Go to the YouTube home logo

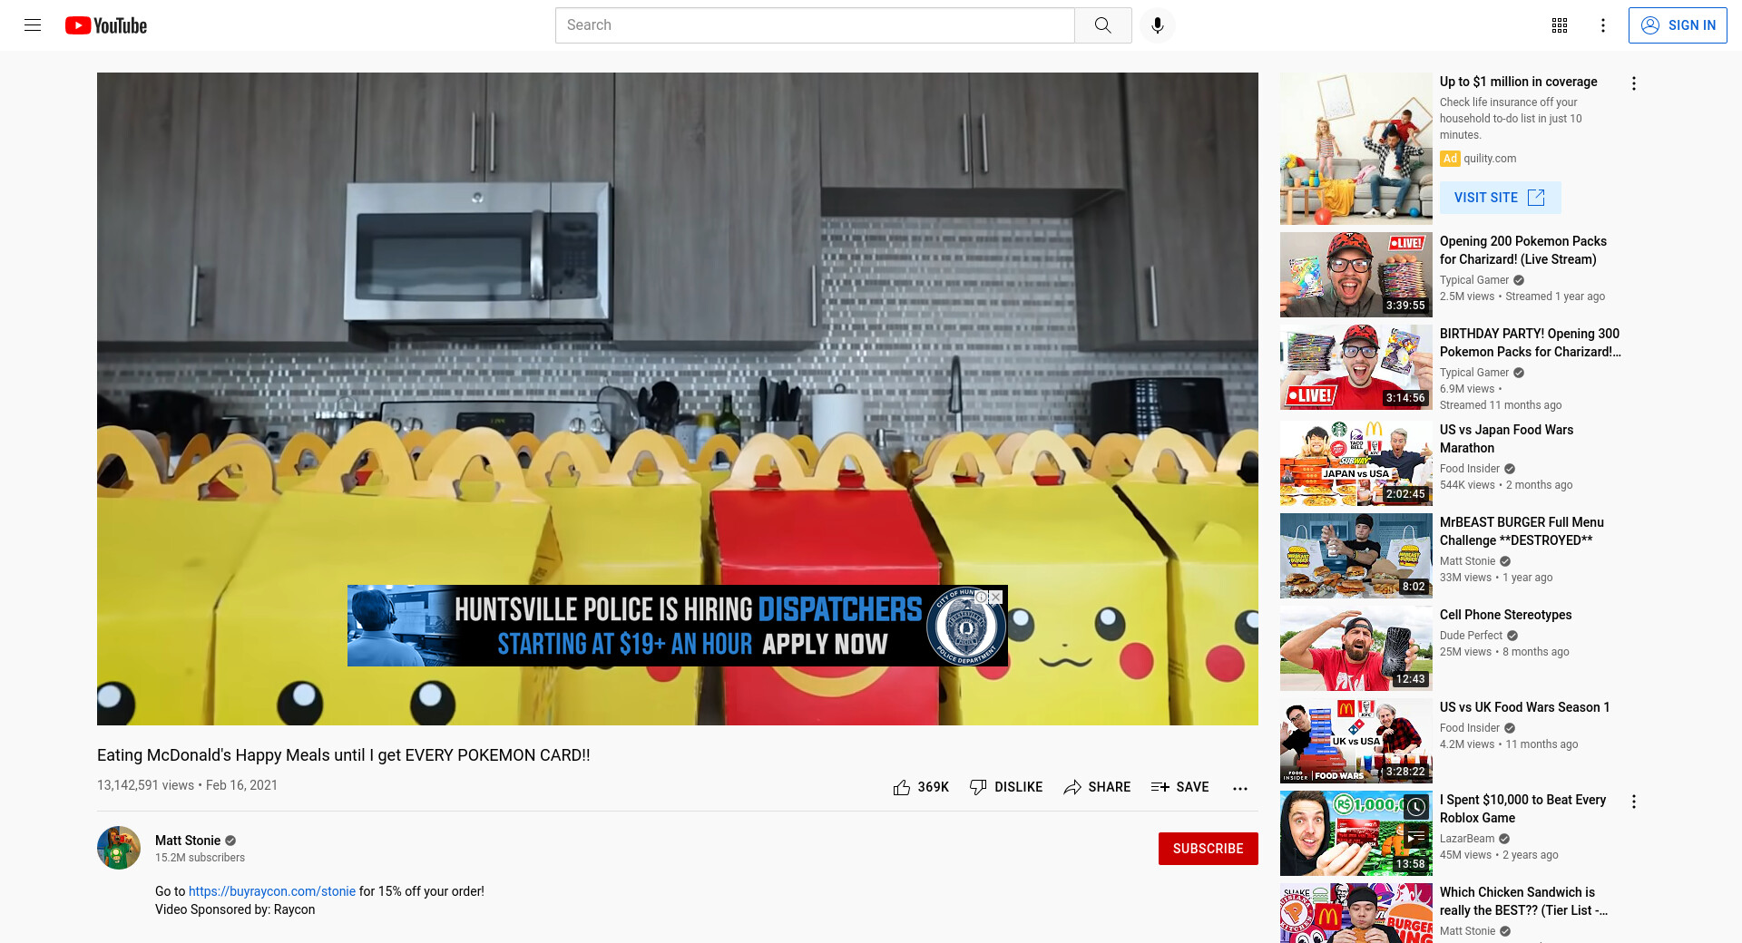(106, 25)
